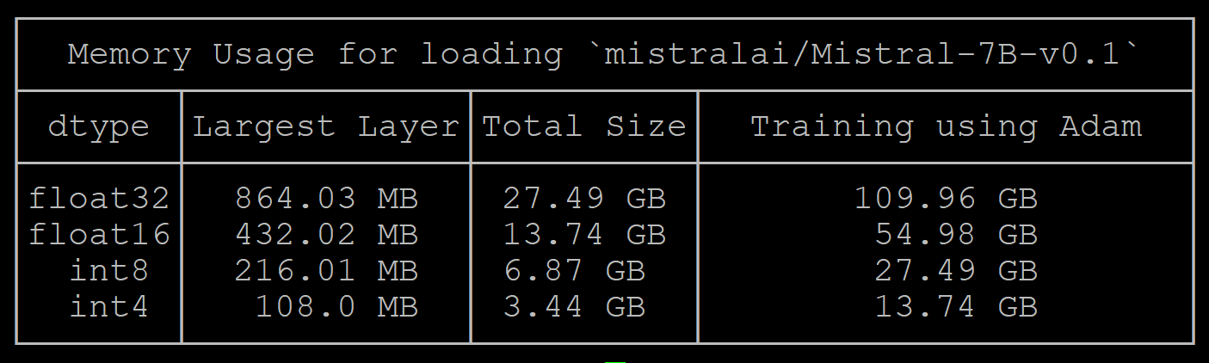Image resolution: width=1209 pixels, height=363 pixels.
Task: Select the Training using Adam header
Action: (x=946, y=126)
